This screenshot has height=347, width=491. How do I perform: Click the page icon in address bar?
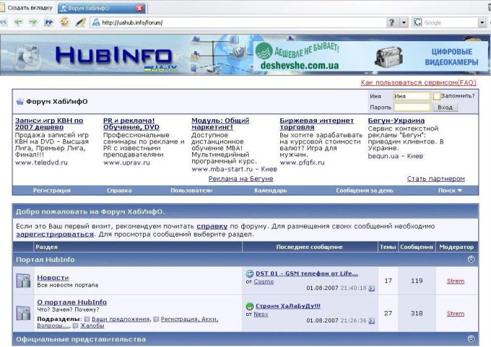pyautogui.click(x=96, y=22)
